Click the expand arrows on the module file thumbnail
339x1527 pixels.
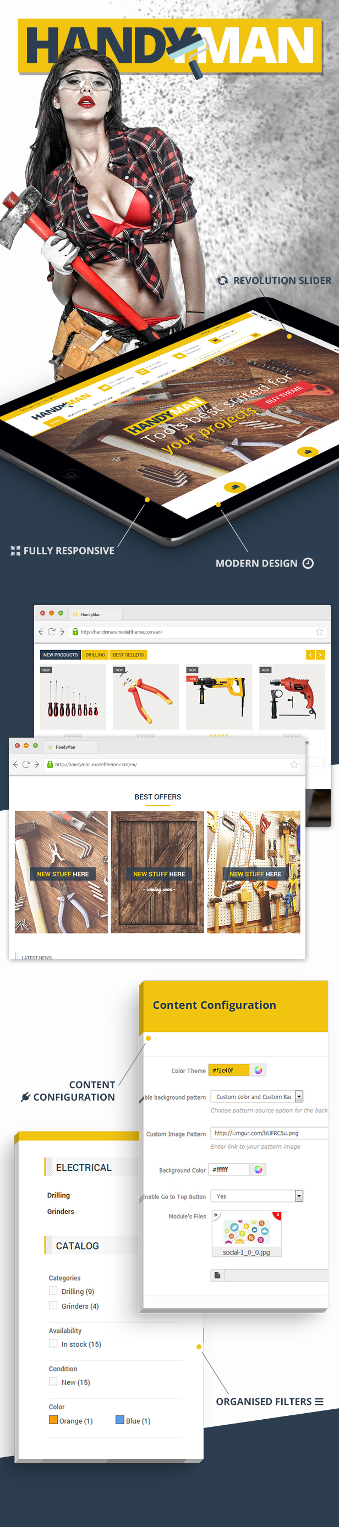[x=216, y=1215]
